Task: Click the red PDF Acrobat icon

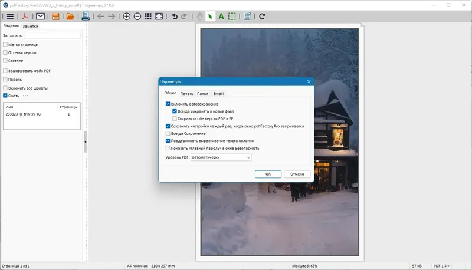Action: click(x=25, y=17)
